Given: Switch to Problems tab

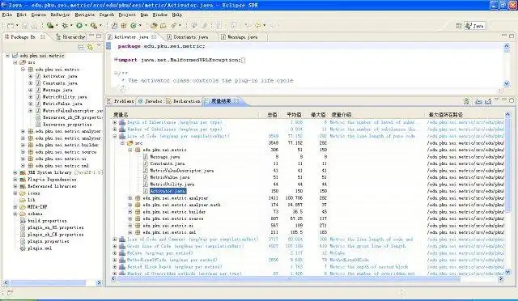Looking at the screenshot, I should [x=121, y=101].
